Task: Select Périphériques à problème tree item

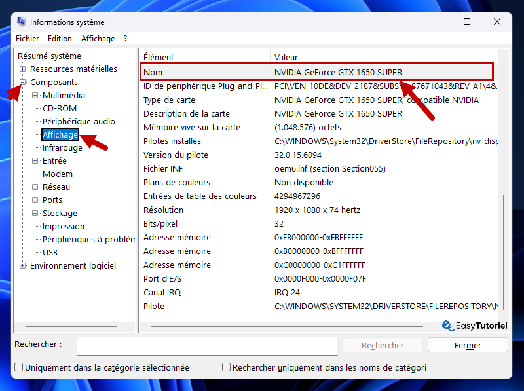Action: click(88, 239)
